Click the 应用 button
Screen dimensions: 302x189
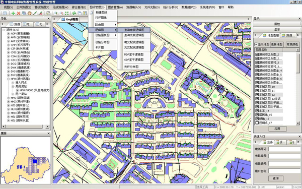(277, 129)
